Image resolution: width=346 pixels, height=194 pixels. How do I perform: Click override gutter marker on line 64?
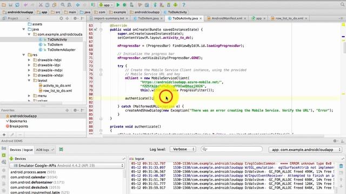coord(96,30)
